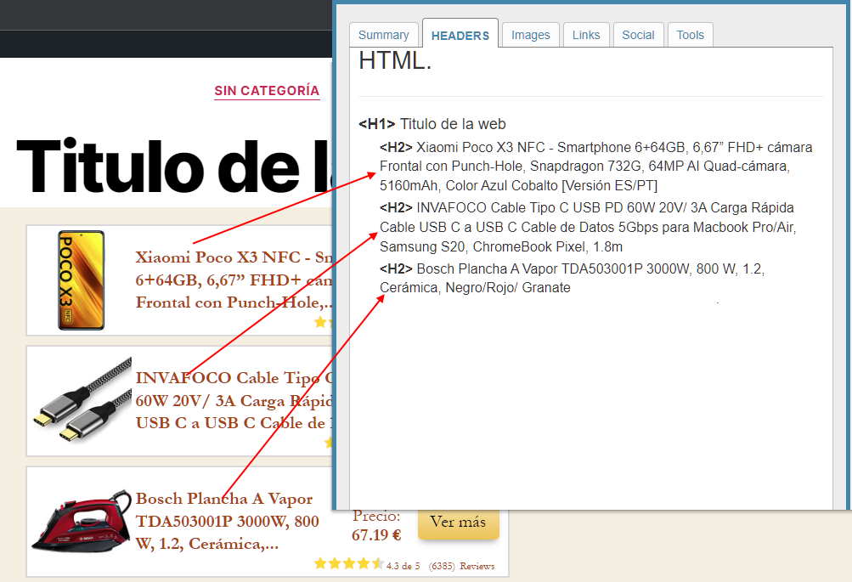Open the SIN CATEGORÍA category link

267,91
